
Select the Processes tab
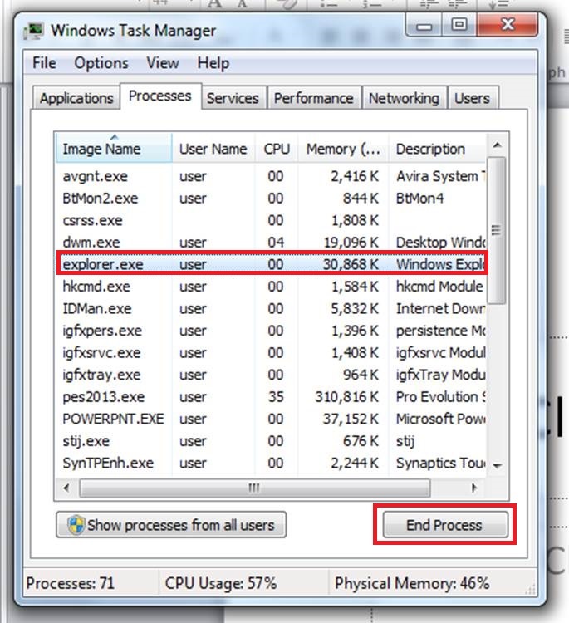click(160, 96)
